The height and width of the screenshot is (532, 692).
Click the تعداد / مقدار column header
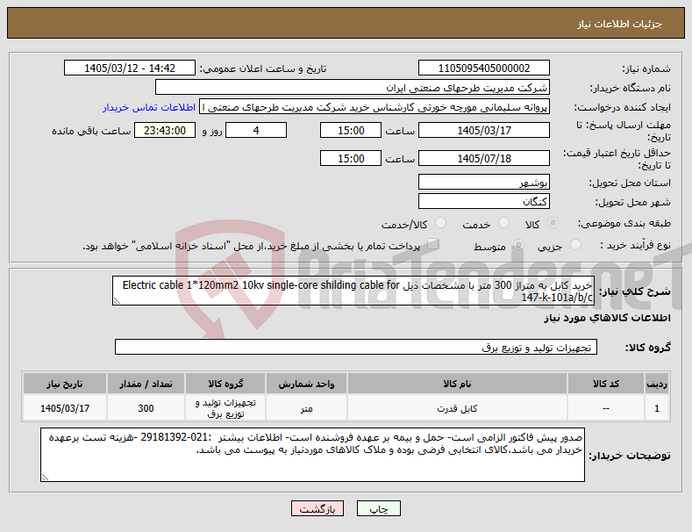pyautogui.click(x=146, y=384)
